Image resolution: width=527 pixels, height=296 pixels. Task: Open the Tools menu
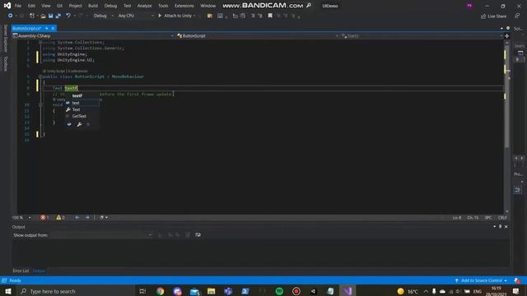(x=163, y=6)
